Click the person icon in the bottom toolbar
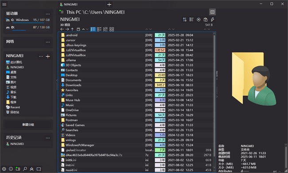 31,169
